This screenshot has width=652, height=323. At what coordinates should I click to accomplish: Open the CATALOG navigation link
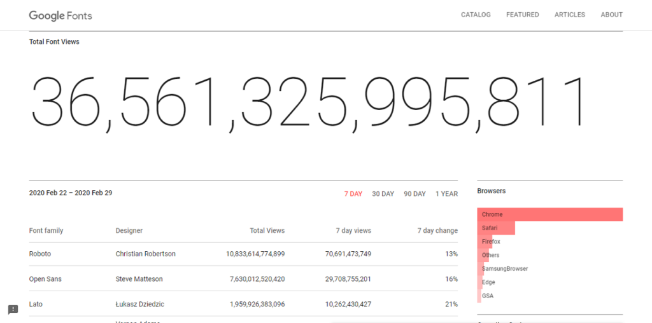[x=476, y=15]
